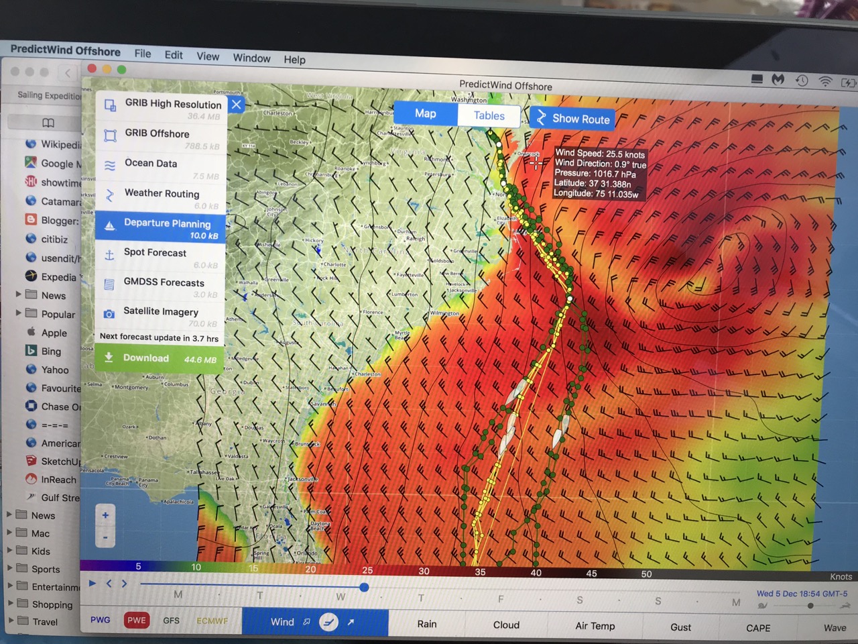The image size is (858, 644).
Task: Click the forecast timeline slider handle
Action: pyautogui.click(x=364, y=587)
